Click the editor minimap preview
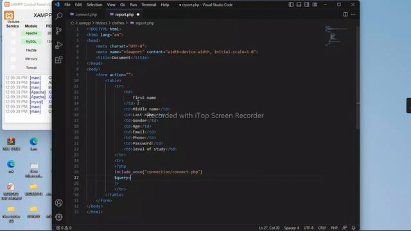This screenshot has width=411, height=231. point(337,36)
